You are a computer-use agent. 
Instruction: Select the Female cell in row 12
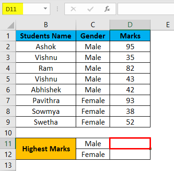(x=93, y=154)
